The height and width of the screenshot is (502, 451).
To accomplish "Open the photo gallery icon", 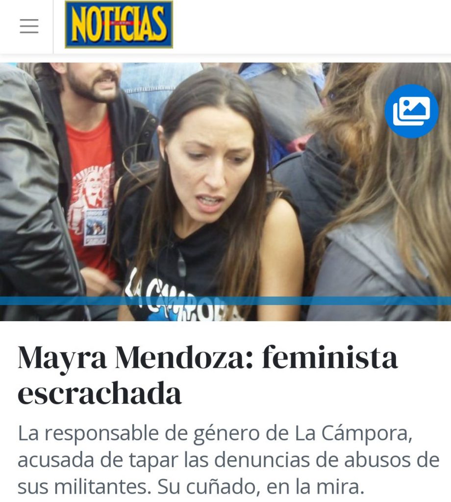I will 411,111.
